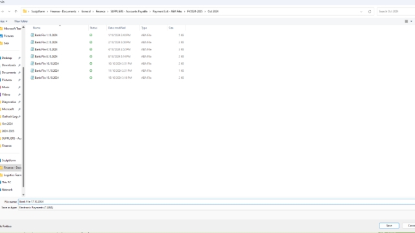Click the green sync status icon for Bank File 4.10.2024

(x=91, y=49)
